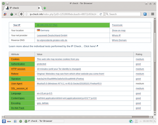Click the User-Agent attribute

click(x=17, y=84)
